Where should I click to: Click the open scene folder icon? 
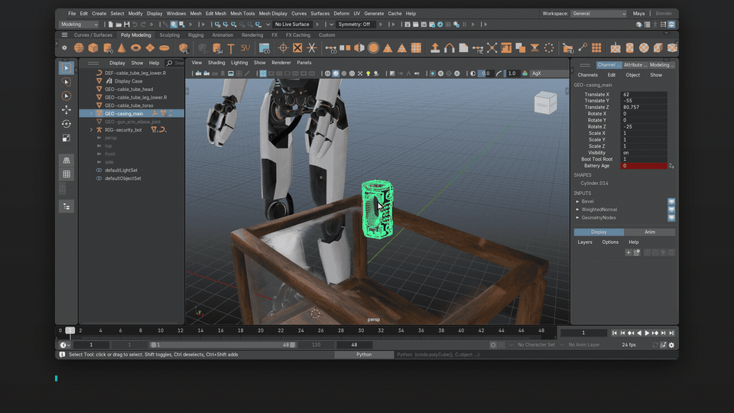(x=119, y=24)
